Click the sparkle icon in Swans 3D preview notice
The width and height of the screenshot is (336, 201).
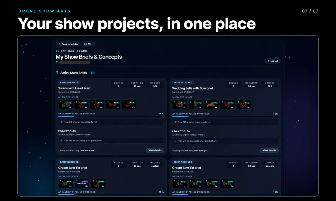61,122
